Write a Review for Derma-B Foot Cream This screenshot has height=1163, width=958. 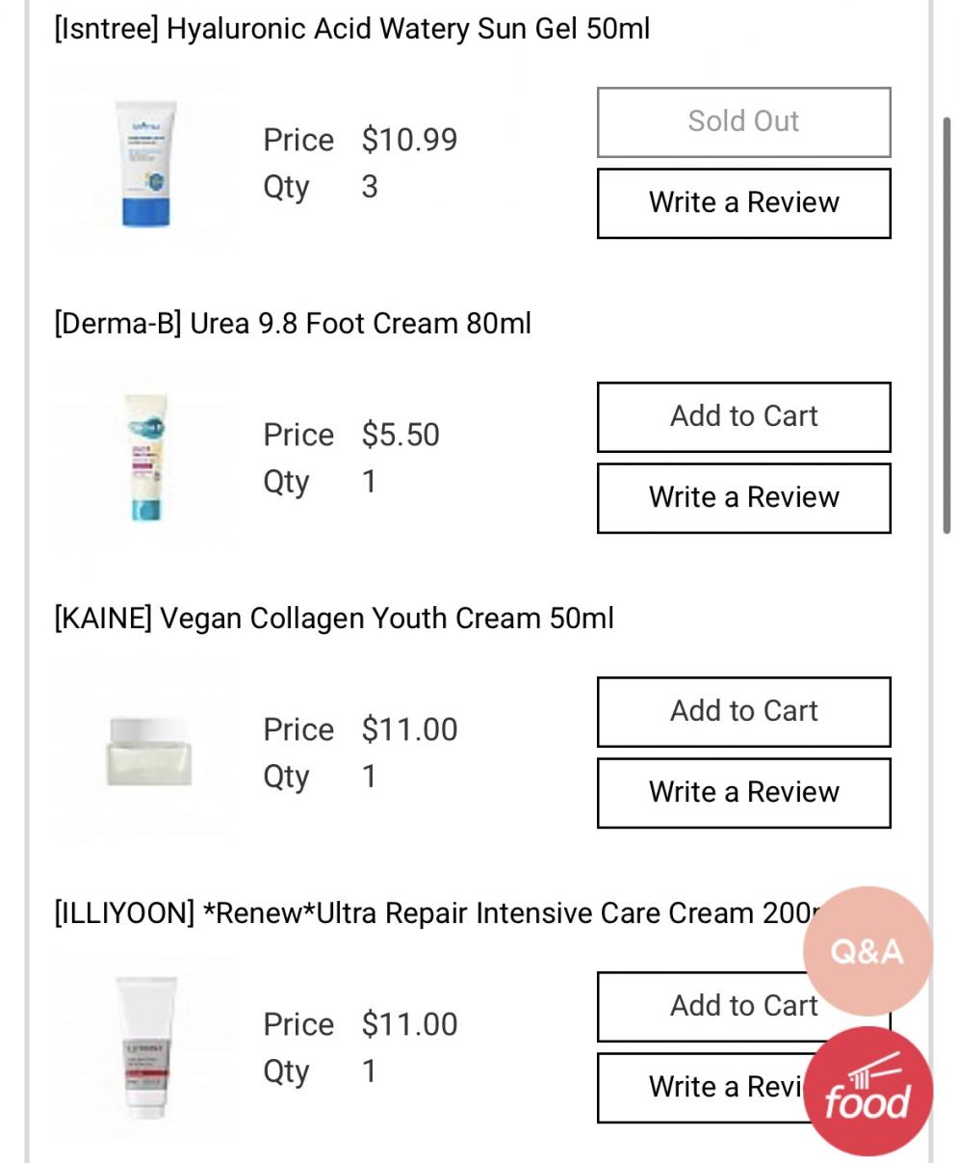coord(743,498)
